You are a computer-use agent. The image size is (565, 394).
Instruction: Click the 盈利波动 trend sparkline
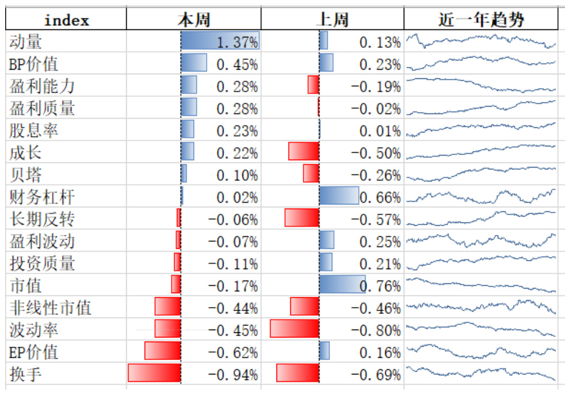pos(481,241)
